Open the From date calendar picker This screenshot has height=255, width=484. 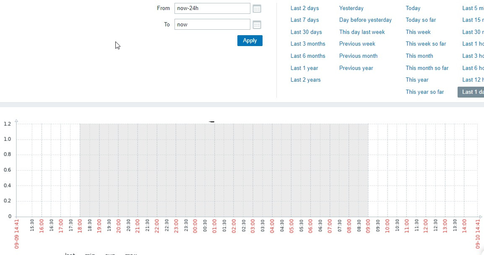point(257,9)
